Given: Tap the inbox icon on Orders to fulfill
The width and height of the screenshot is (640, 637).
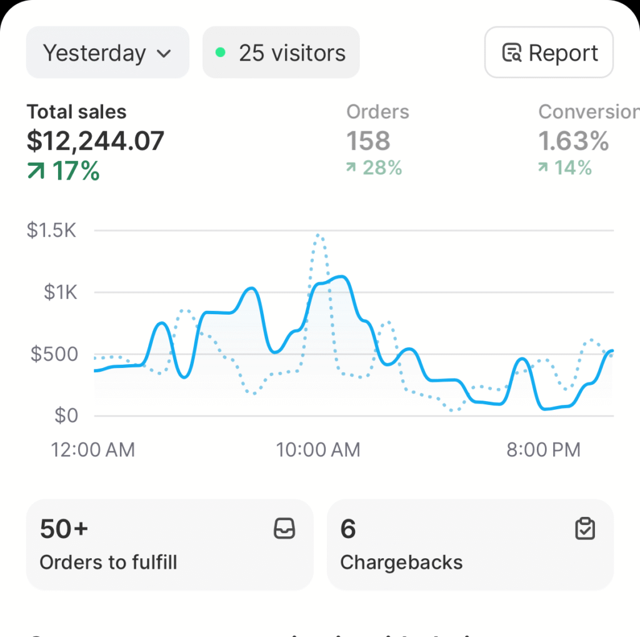Looking at the screenshot, I should (284, 529).
